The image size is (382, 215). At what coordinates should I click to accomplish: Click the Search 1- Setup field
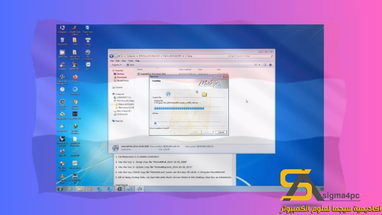[254, 56]
